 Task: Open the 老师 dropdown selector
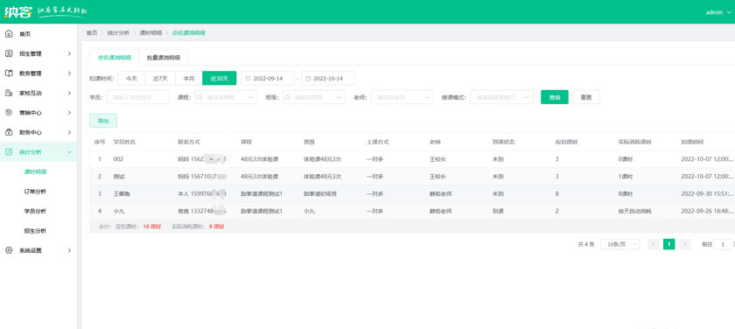[402, 97]
